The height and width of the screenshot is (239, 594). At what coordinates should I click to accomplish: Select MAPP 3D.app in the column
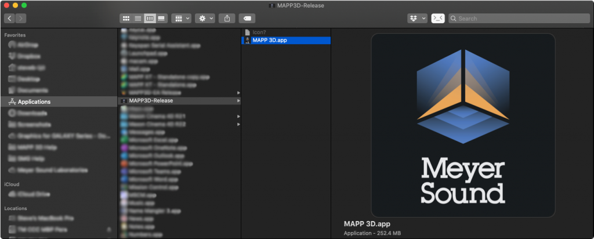[286, 40]
